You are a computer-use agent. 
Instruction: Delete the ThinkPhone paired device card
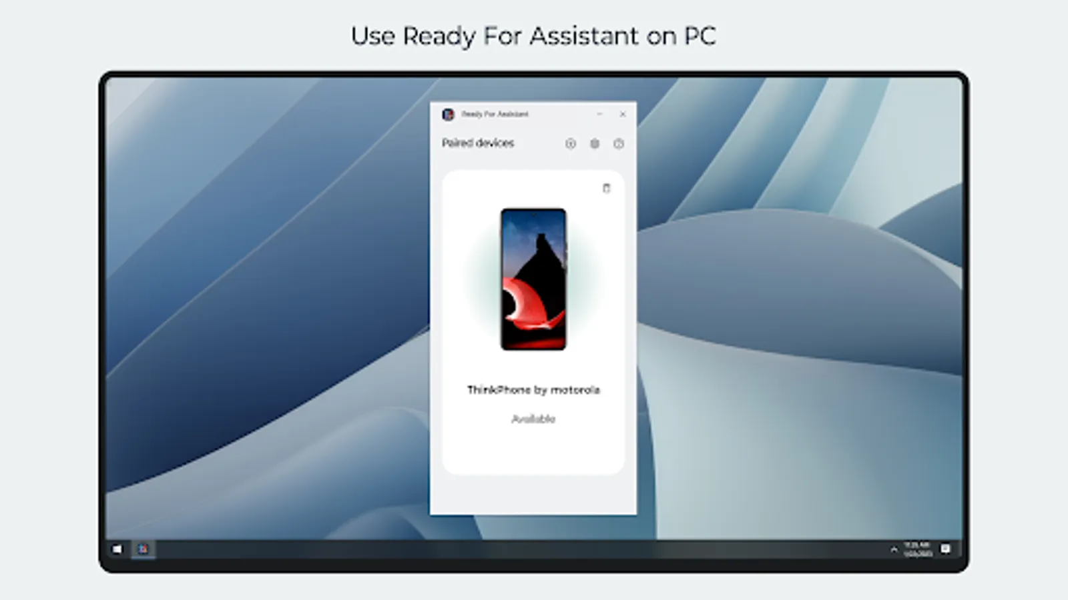point(606,188)
